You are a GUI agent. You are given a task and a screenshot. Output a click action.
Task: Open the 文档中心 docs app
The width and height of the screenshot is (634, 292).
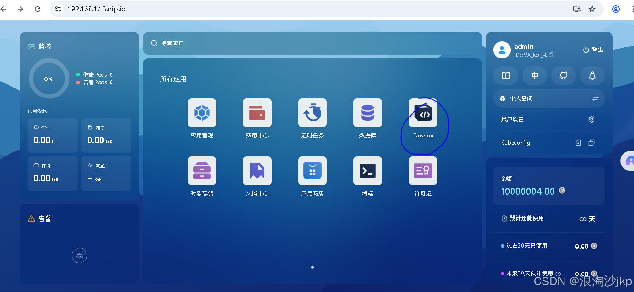257,171
